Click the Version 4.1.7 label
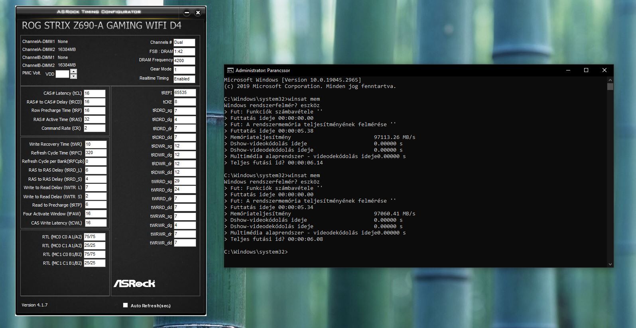The image size is (636, 328). 34,305
